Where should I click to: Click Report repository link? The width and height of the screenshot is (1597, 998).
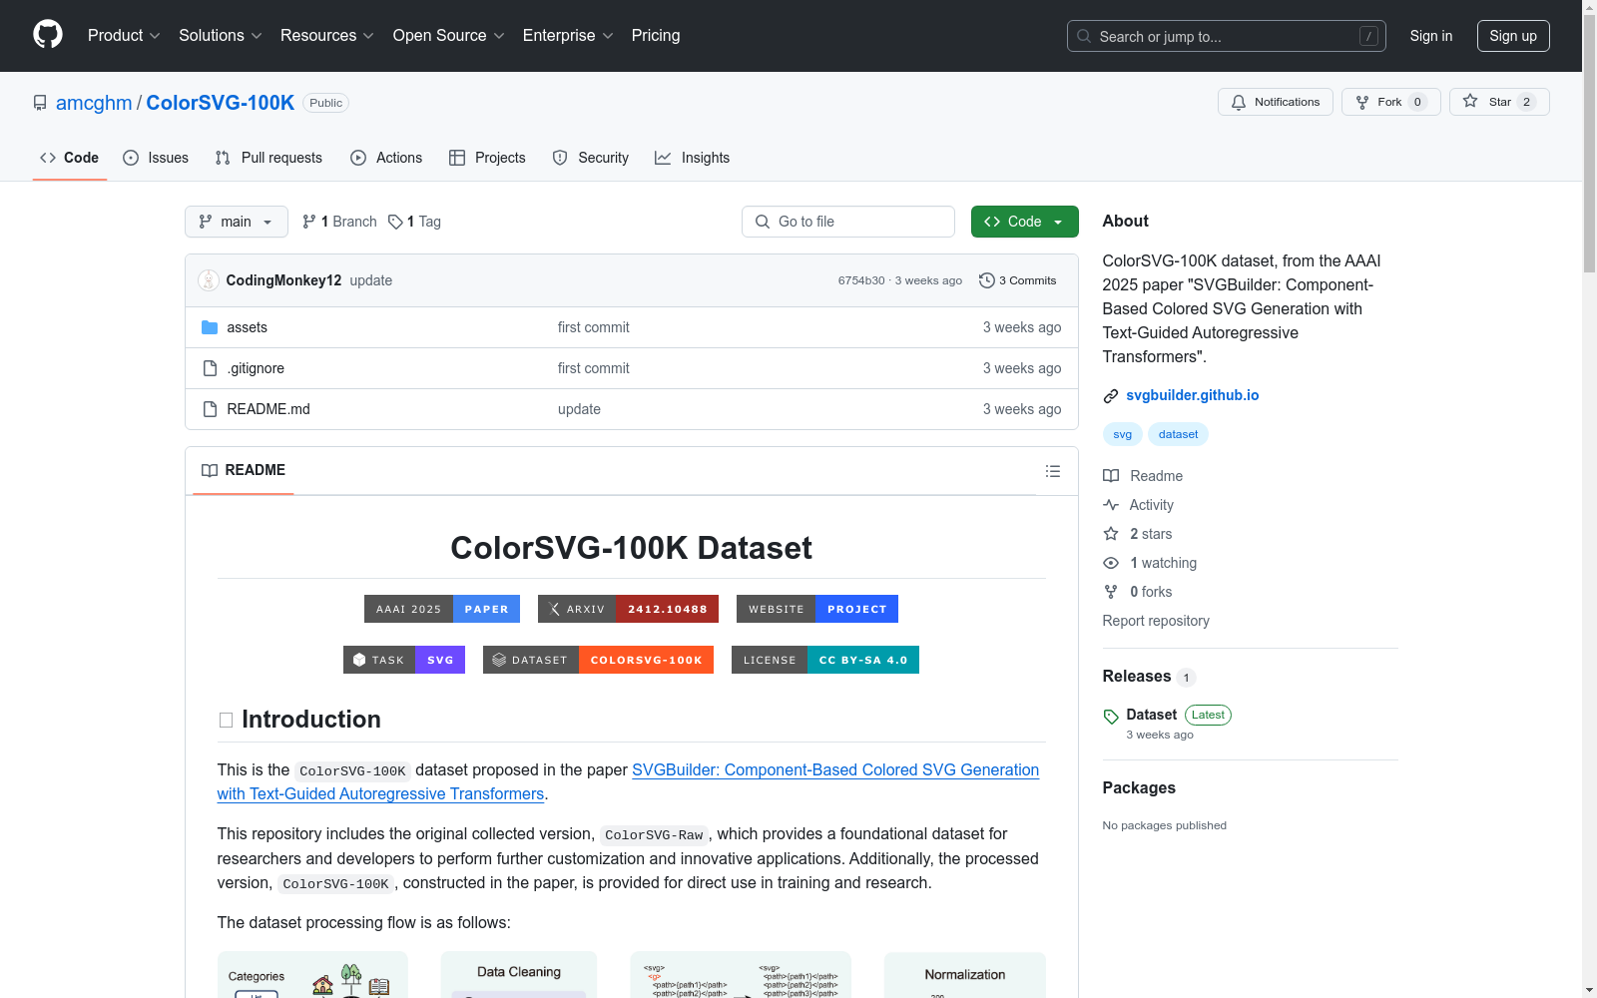[x=1156, y=621]
